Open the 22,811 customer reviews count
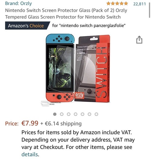 click(140, 4)
